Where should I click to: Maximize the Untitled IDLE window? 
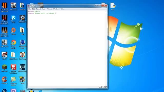pyautogui.click(x=100, y=5)
